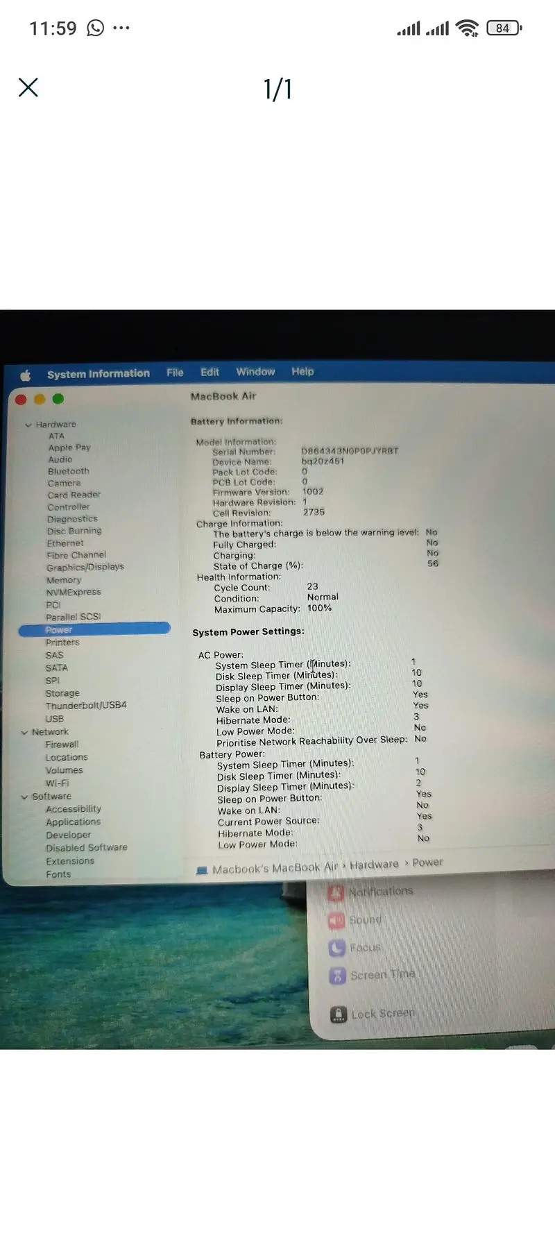Click the Cycle Count value 23

tap(312, 586)
